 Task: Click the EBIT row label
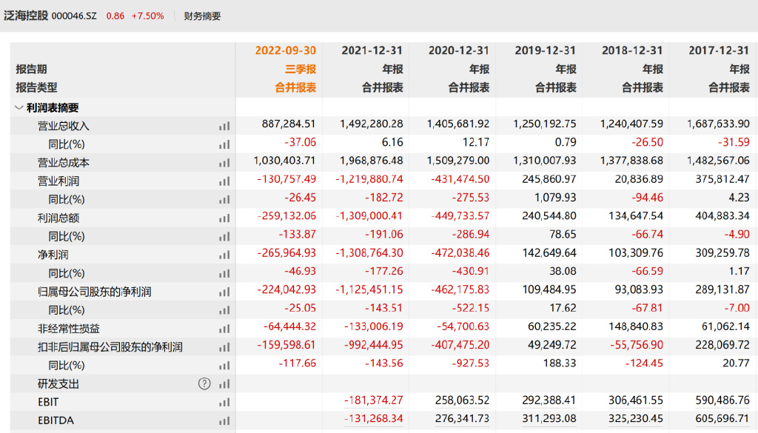(x=48, y=402)
